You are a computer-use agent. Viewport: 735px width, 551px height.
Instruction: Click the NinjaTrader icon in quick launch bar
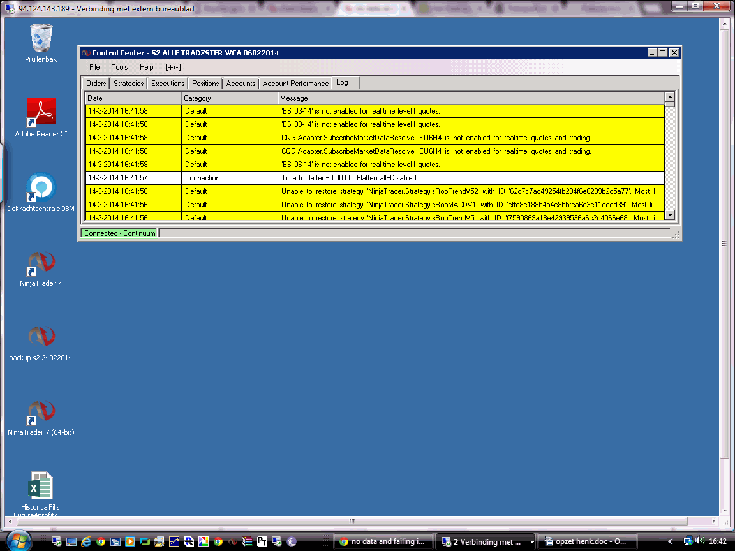tap(233, 541)
